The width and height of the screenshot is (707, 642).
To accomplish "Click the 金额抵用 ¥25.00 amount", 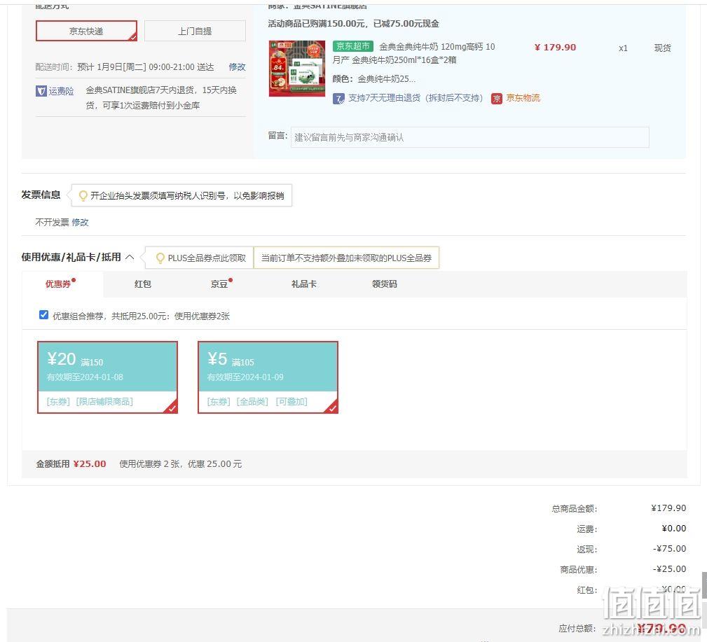I will tap(90, 463).
